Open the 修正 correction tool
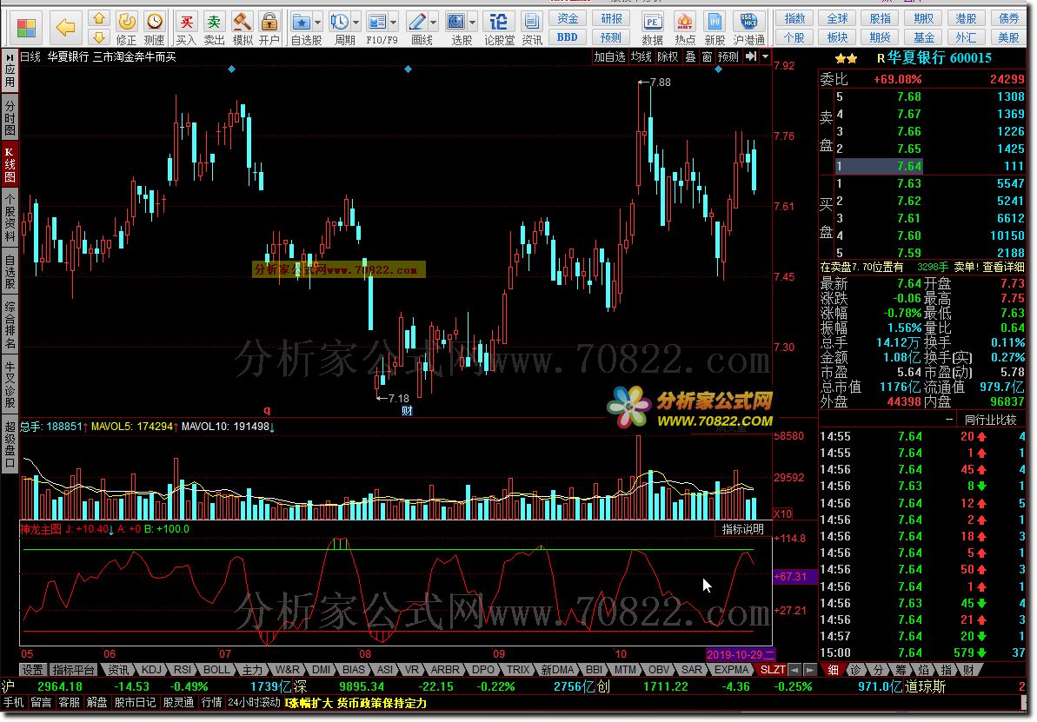This screenshot has height=722, width=1037. coord(126,29)
